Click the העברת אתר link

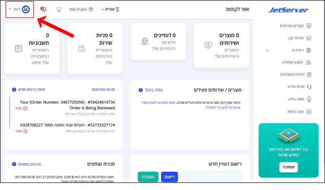click(x=78, y=9)
